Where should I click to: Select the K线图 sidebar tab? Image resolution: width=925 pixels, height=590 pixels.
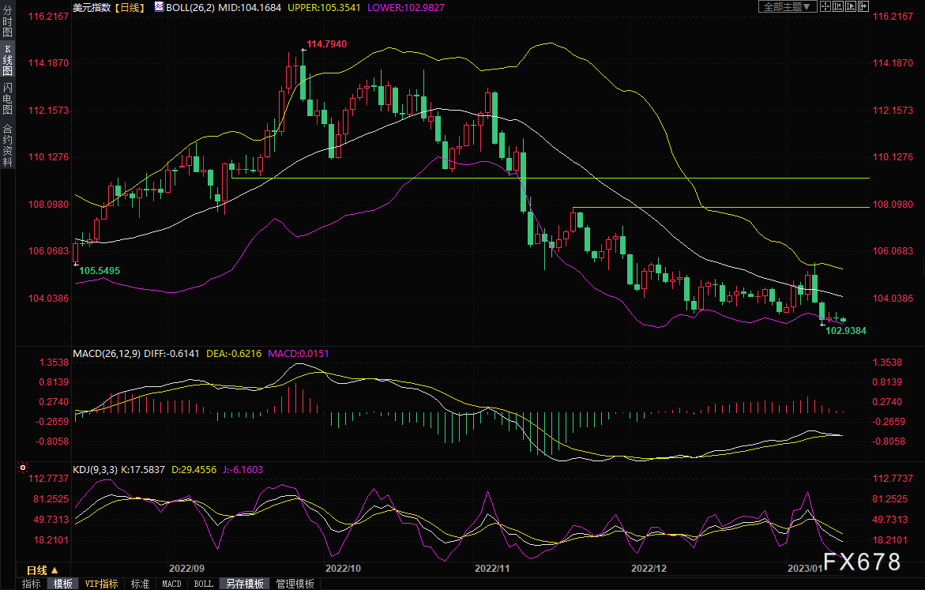click(x=7, y=60)
